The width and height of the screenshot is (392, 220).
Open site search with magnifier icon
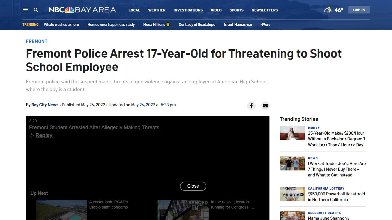(x=36, y=10)
